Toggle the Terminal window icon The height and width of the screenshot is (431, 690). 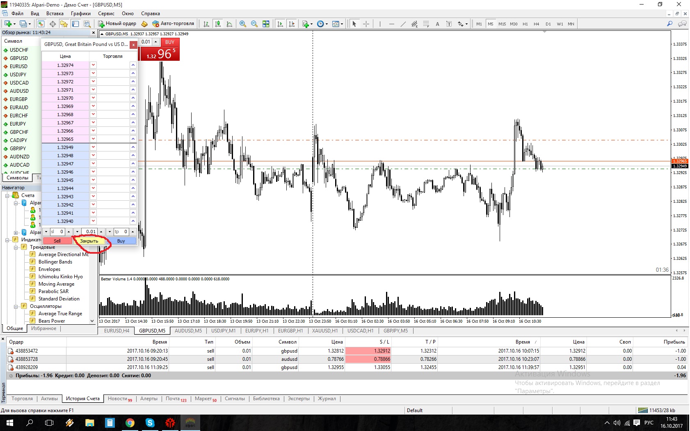click(75, 24)
